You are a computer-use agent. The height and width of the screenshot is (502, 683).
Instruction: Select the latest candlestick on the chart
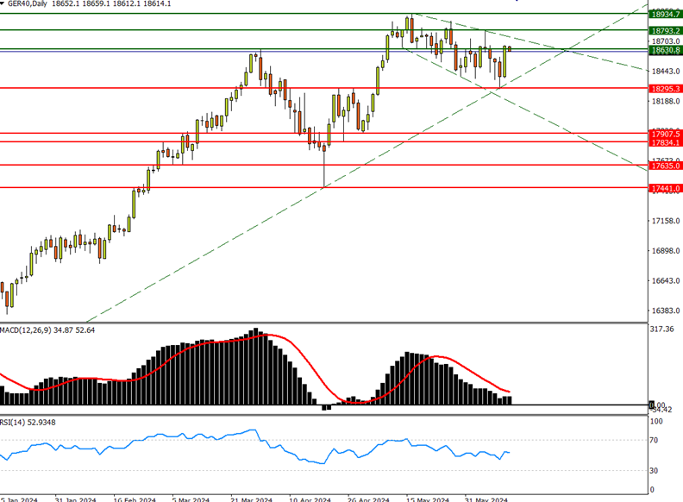[510, 48]
